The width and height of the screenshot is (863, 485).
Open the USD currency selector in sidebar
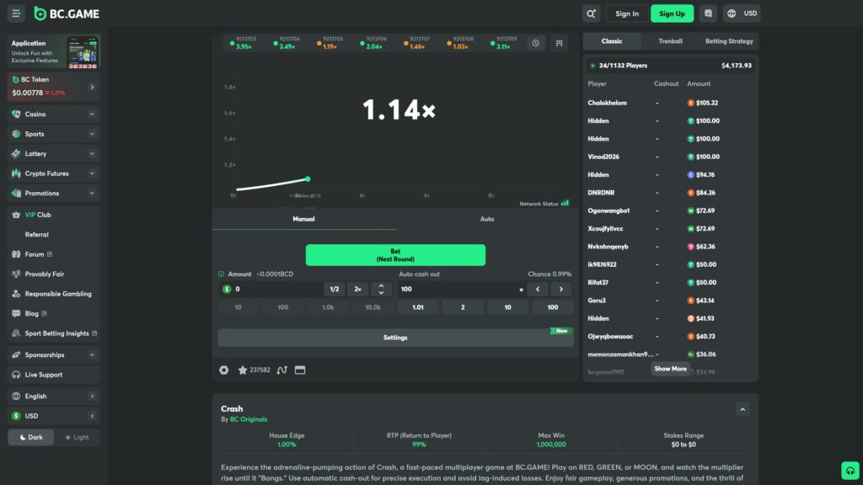[54, 416]
